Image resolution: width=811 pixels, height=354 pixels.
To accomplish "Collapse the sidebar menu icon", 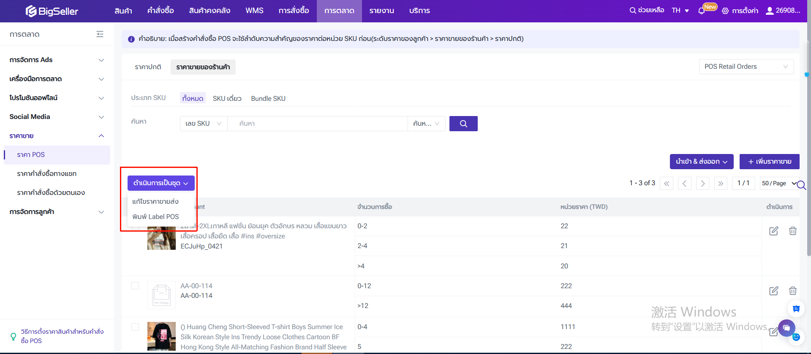I will pyautogui.click(x=100, y=34).
